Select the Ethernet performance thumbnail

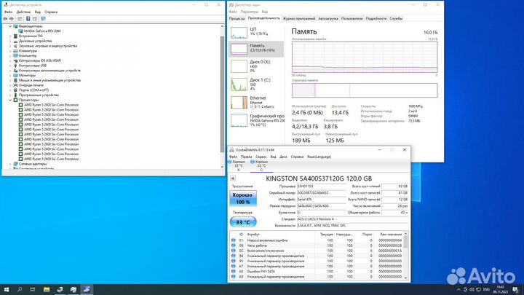click(239, 103)
